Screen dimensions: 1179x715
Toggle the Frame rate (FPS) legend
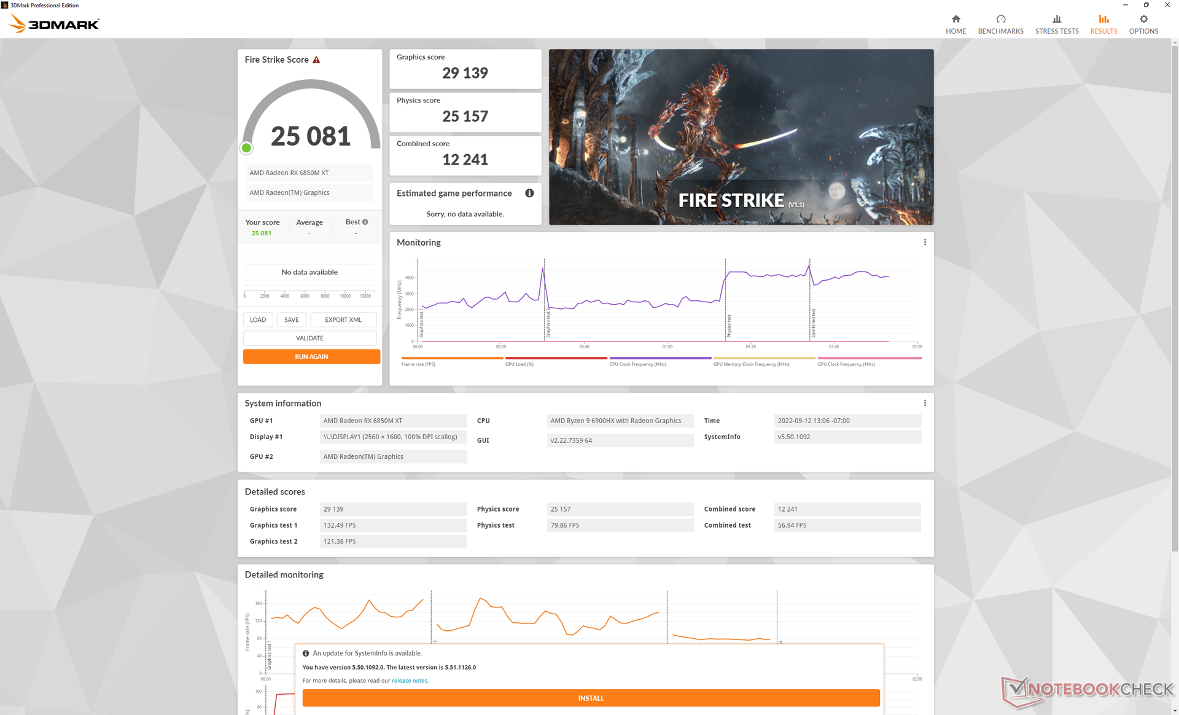tap(418, 364)
